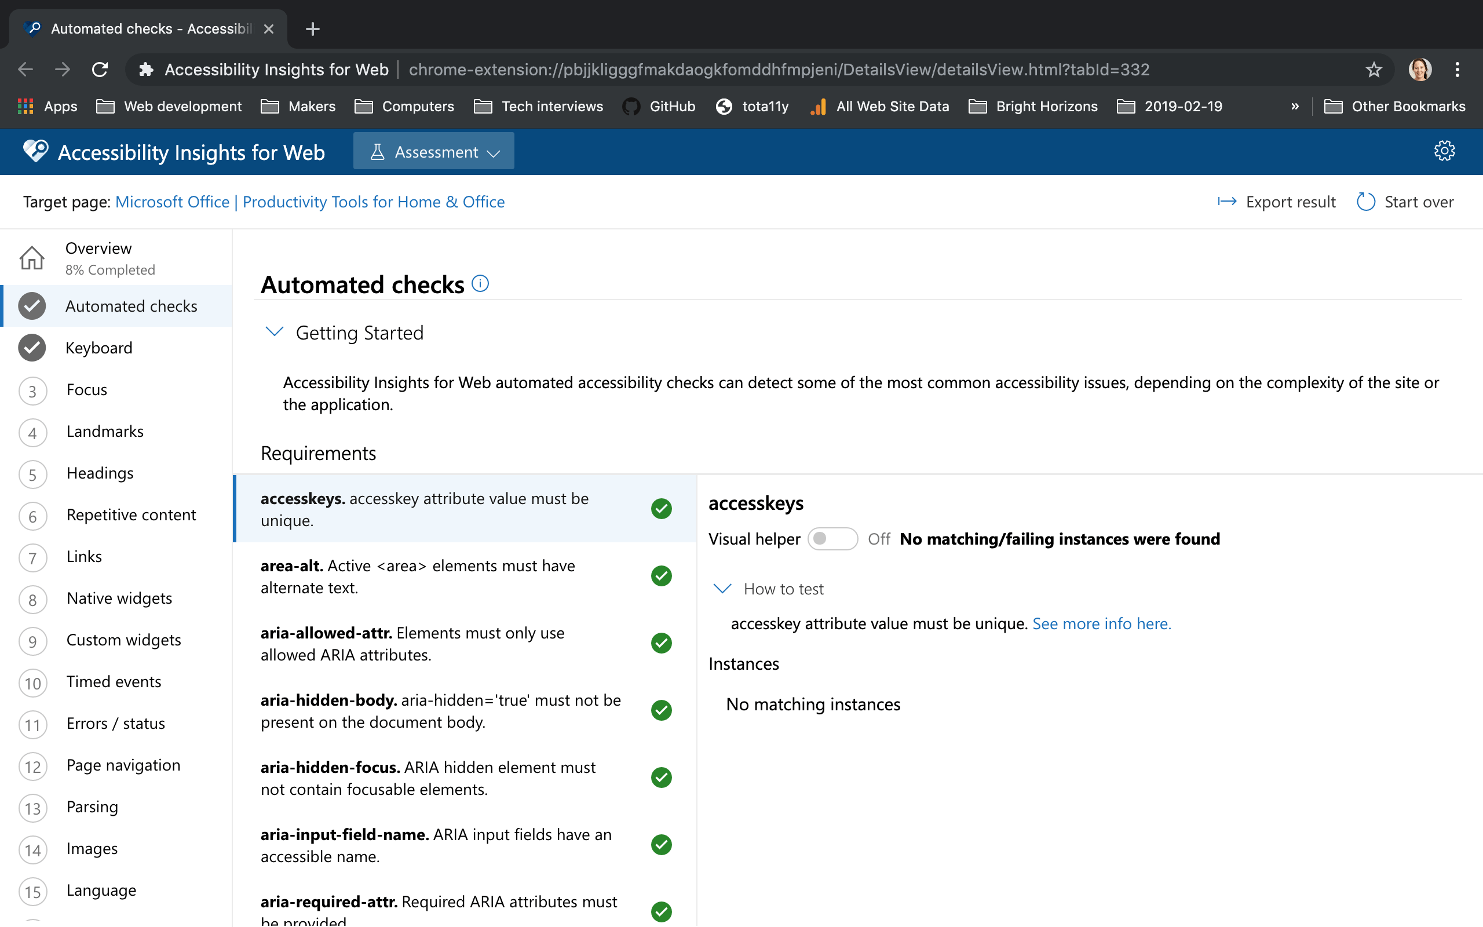Collapse the How to test section
Image resolution: width=1483 pixels, height=927 pixels.
tap(722, 588)
